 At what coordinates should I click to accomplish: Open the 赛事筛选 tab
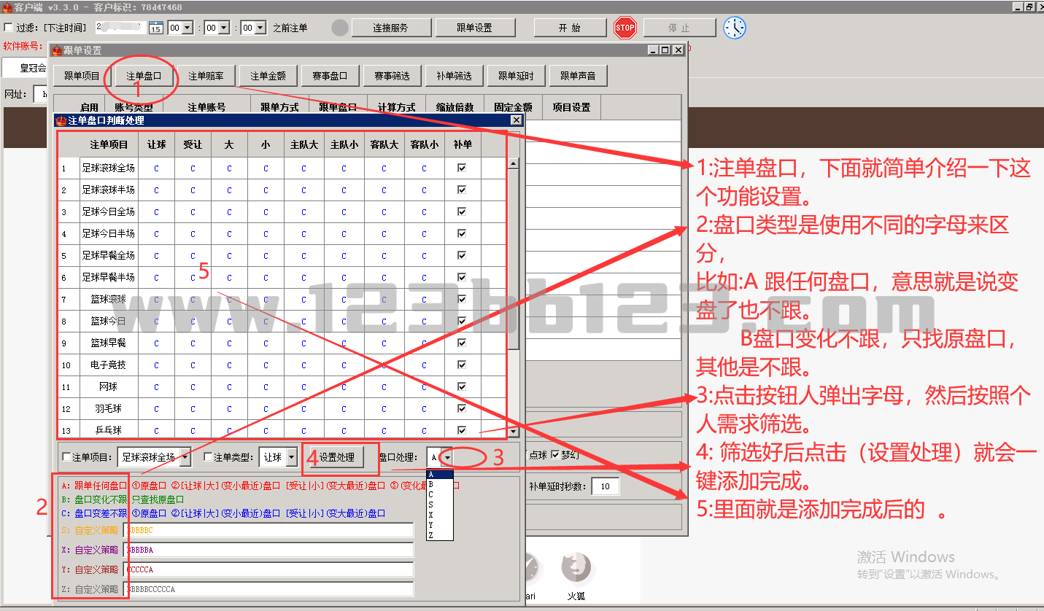point(392,76)
